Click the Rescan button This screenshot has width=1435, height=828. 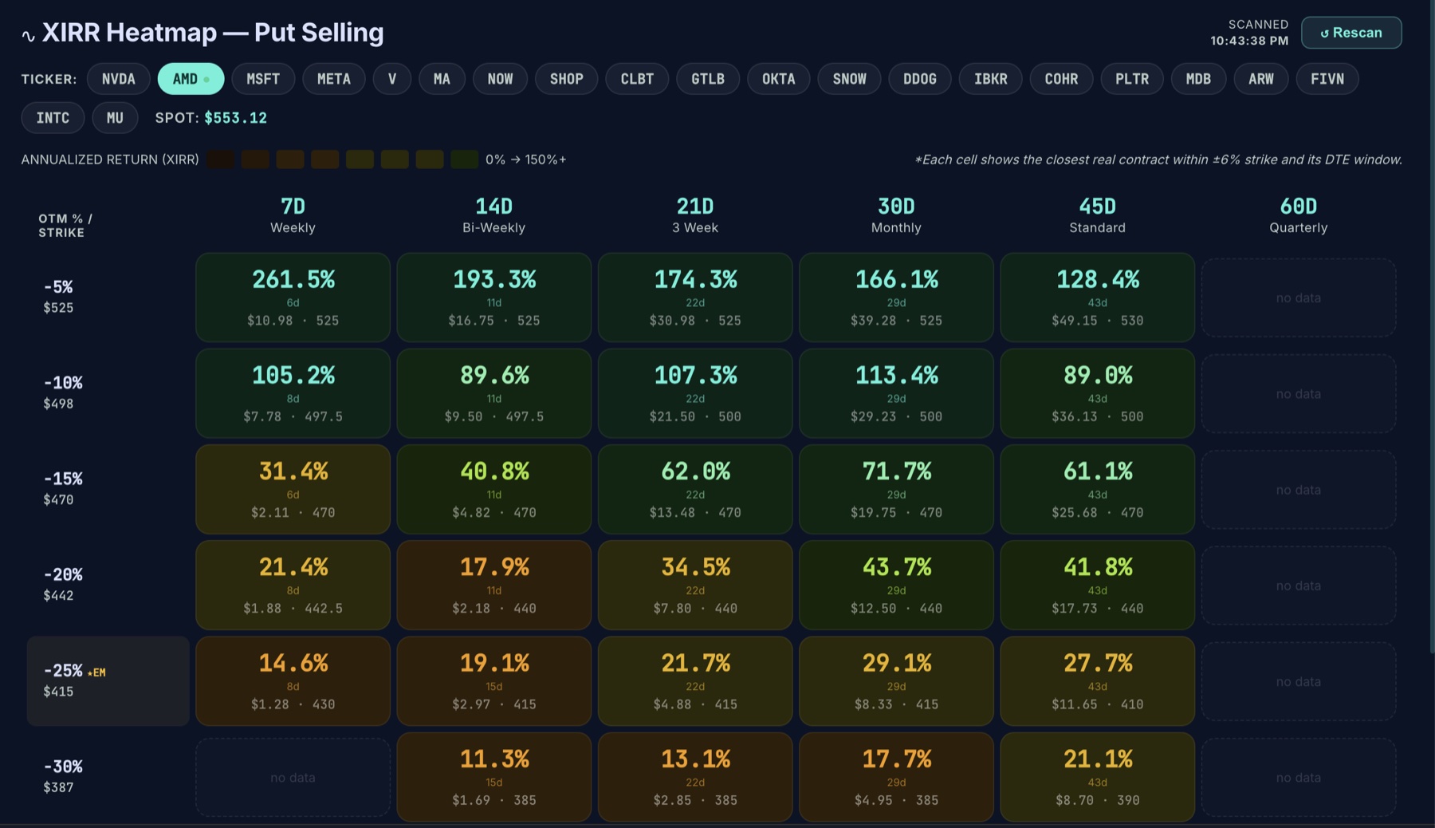(1351, 33)
